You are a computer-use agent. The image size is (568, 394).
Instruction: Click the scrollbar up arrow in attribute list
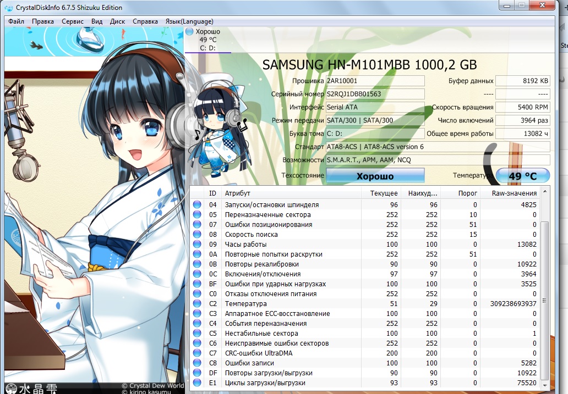pos(544,191)
